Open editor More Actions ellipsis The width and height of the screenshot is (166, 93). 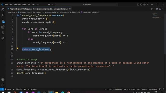(163, 9)
